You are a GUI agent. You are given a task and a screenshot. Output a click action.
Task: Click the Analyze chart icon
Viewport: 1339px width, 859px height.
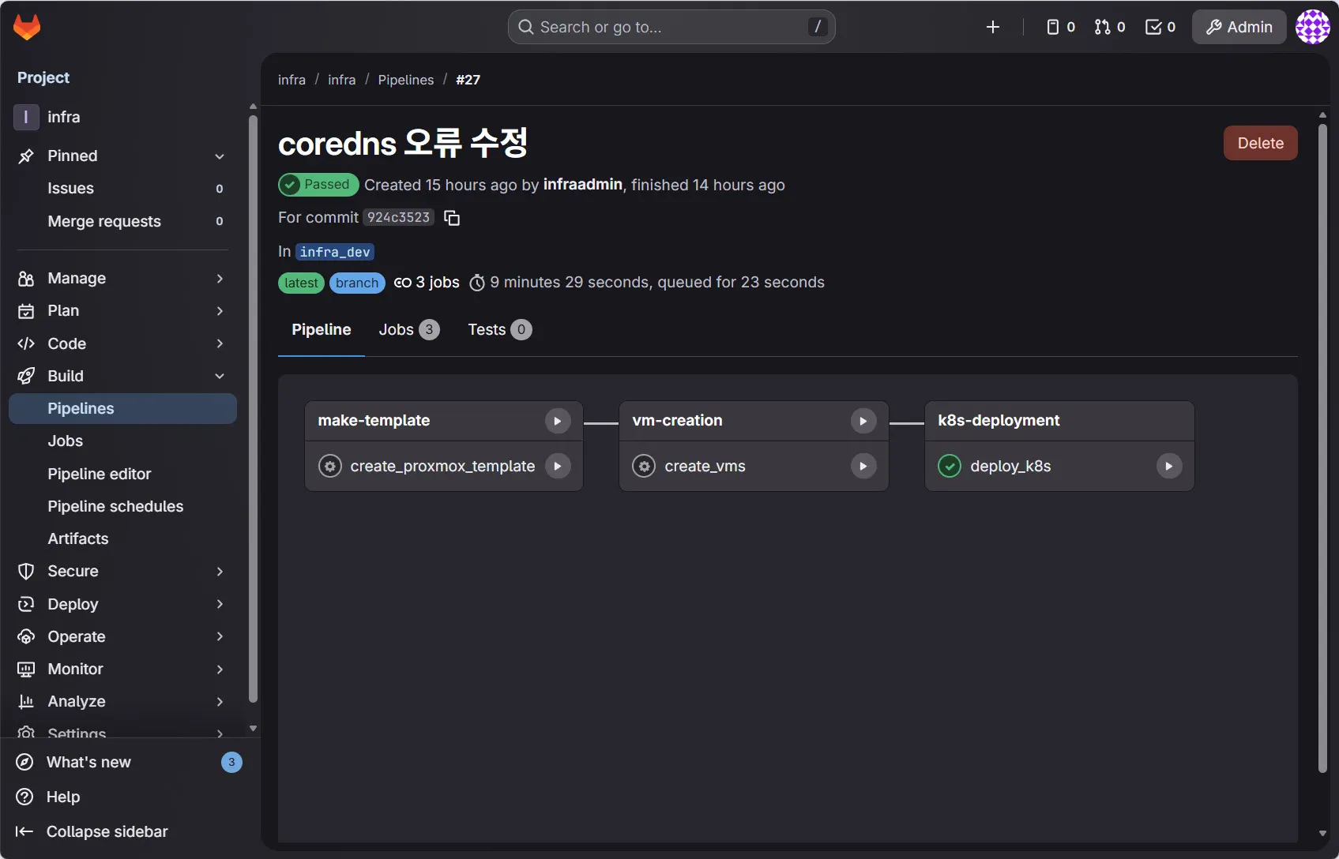[x=26, y=701]
